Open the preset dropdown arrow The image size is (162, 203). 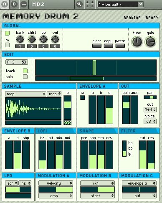pyautogui.click(x=141, y=4)
